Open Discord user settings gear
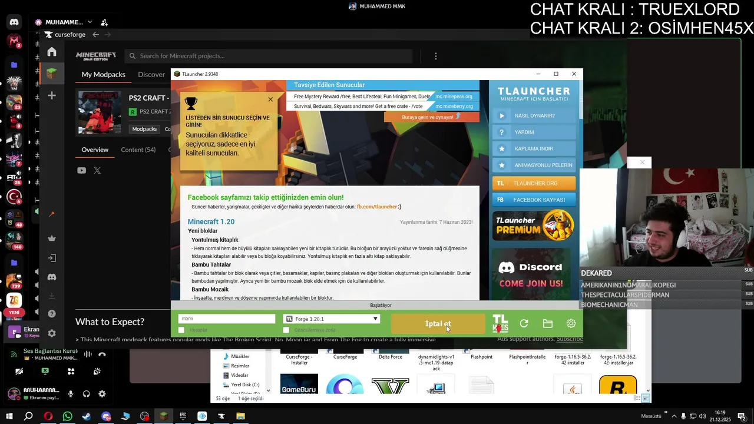 tap(102, 394)
